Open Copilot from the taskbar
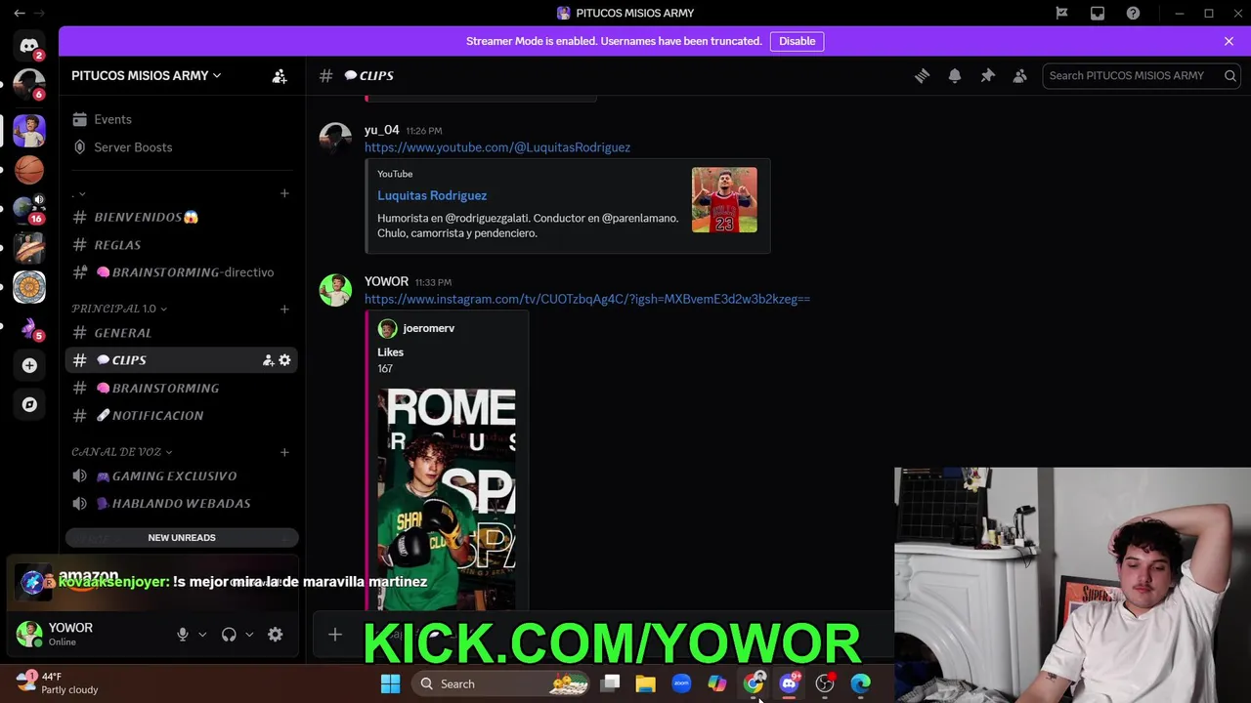This screenshot has height=703, width=1251. tap(717, 683)
